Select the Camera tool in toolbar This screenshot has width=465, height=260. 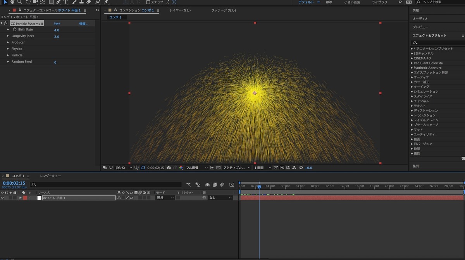pyautogui.click(x=35, y=2)
